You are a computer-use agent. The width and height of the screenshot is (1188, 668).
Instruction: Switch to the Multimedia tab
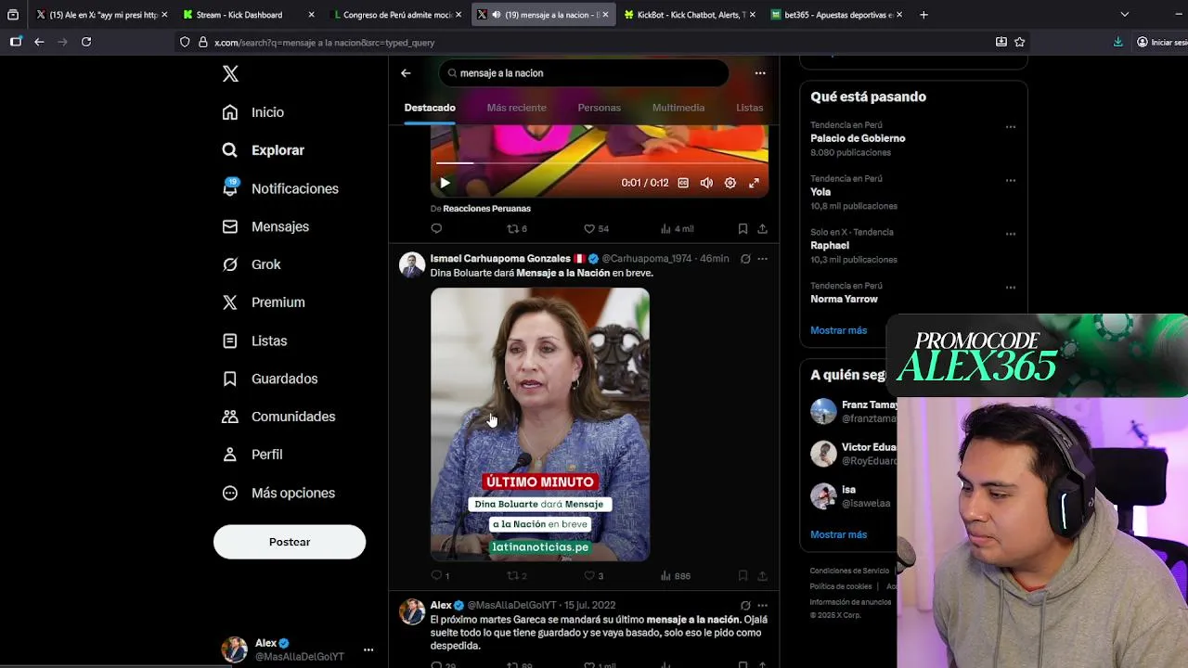point(678,108)
